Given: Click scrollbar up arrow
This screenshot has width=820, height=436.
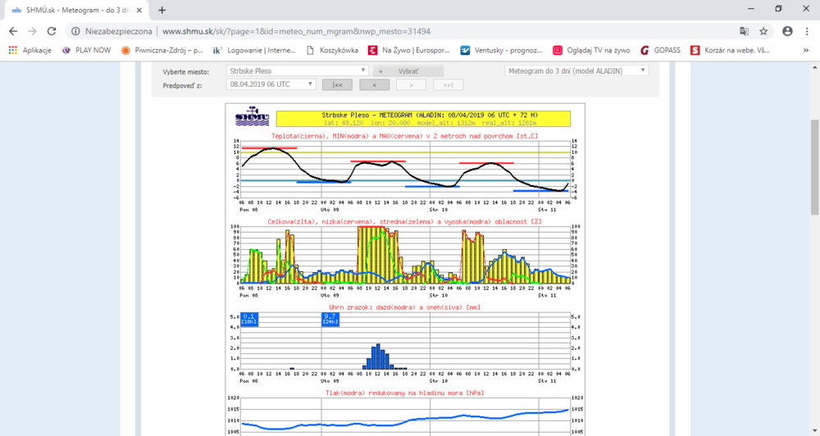Looking at the screenshot, I should click(815, 66).
